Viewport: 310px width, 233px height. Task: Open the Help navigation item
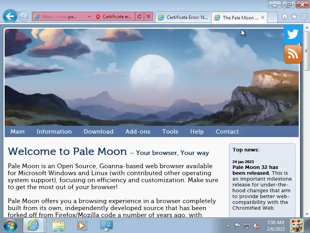pos(197,132)
